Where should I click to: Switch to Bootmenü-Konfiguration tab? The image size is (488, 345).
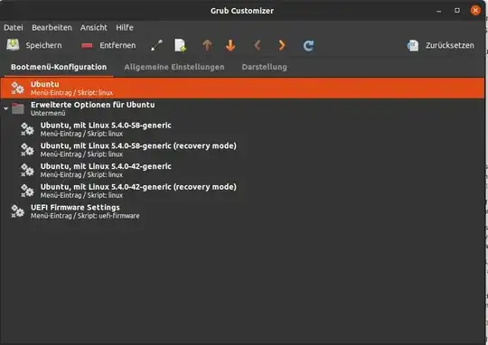59,67
